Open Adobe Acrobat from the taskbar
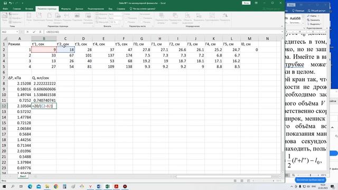This screenshot has height=190, width=338. (x=116, y=186)
